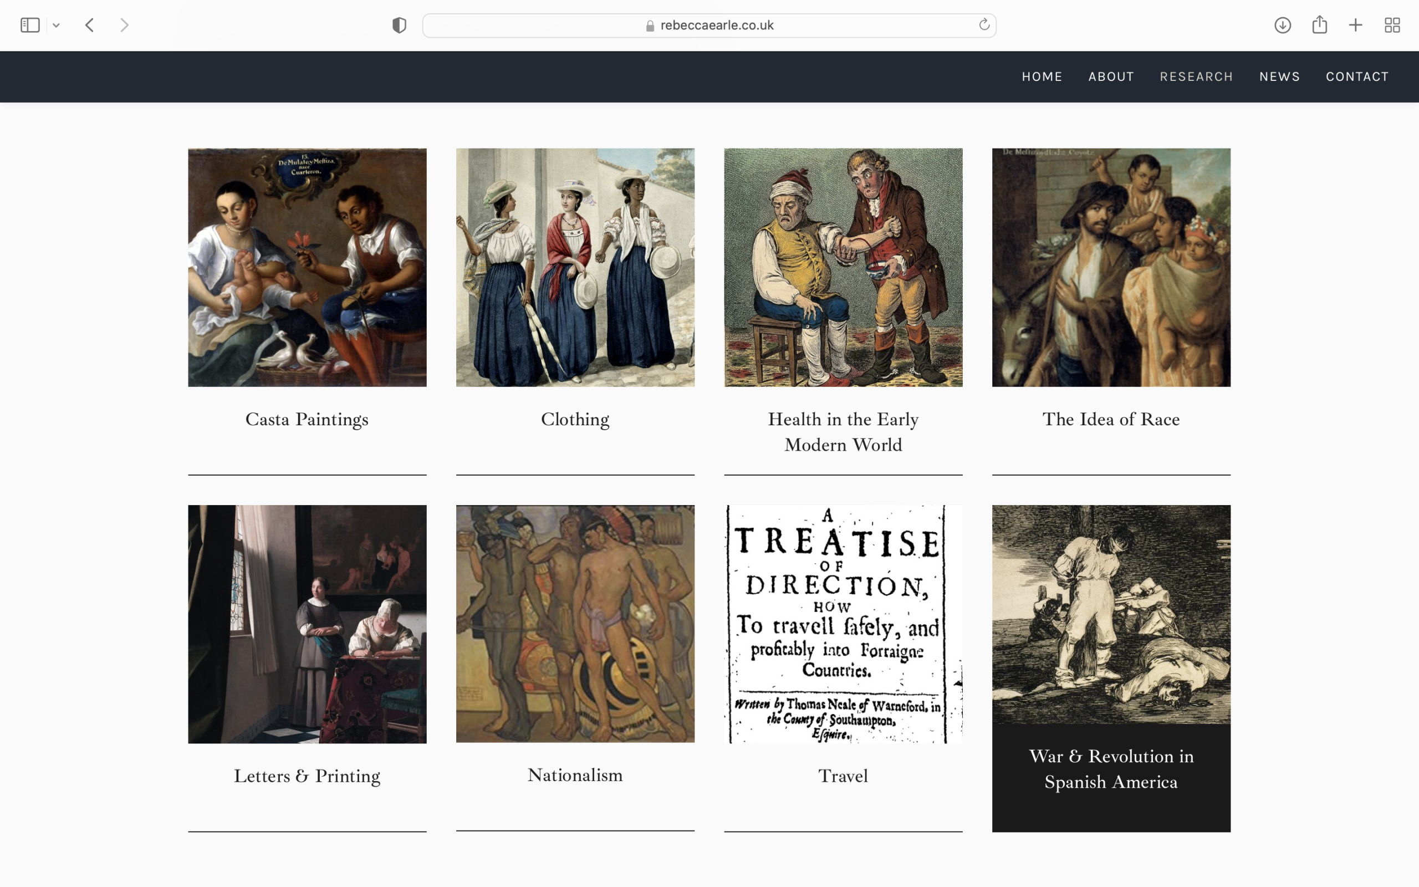Viewport: 1419px width, 887px height.
Task: Show the tab overview grid icon
Action: [1392, 26]
